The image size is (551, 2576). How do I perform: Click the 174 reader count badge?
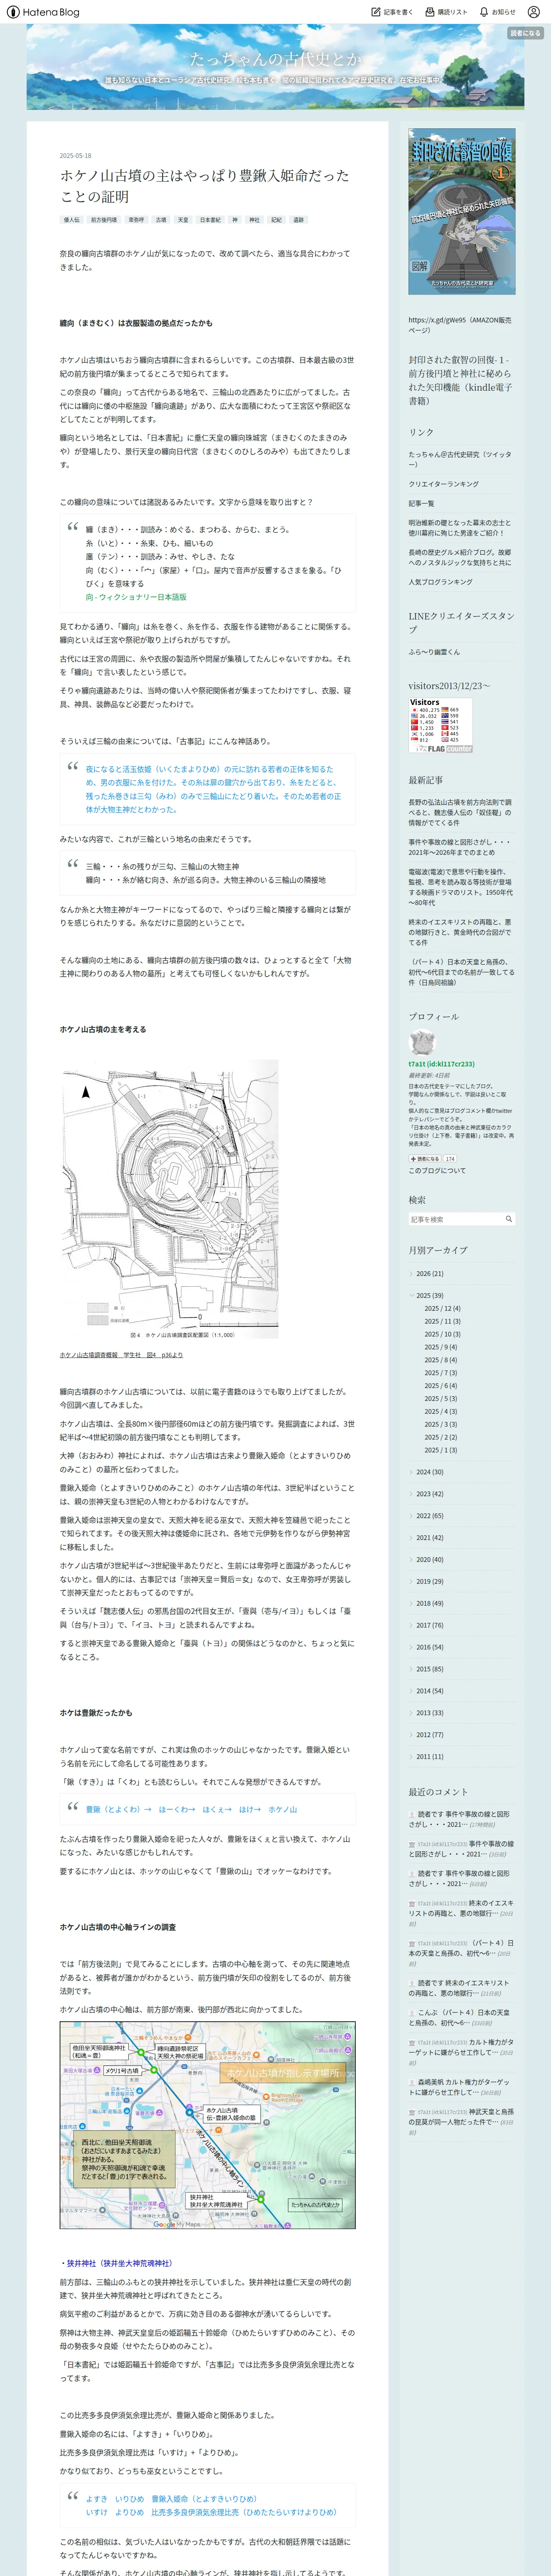pyautogui.click(x=450, y=1159)
